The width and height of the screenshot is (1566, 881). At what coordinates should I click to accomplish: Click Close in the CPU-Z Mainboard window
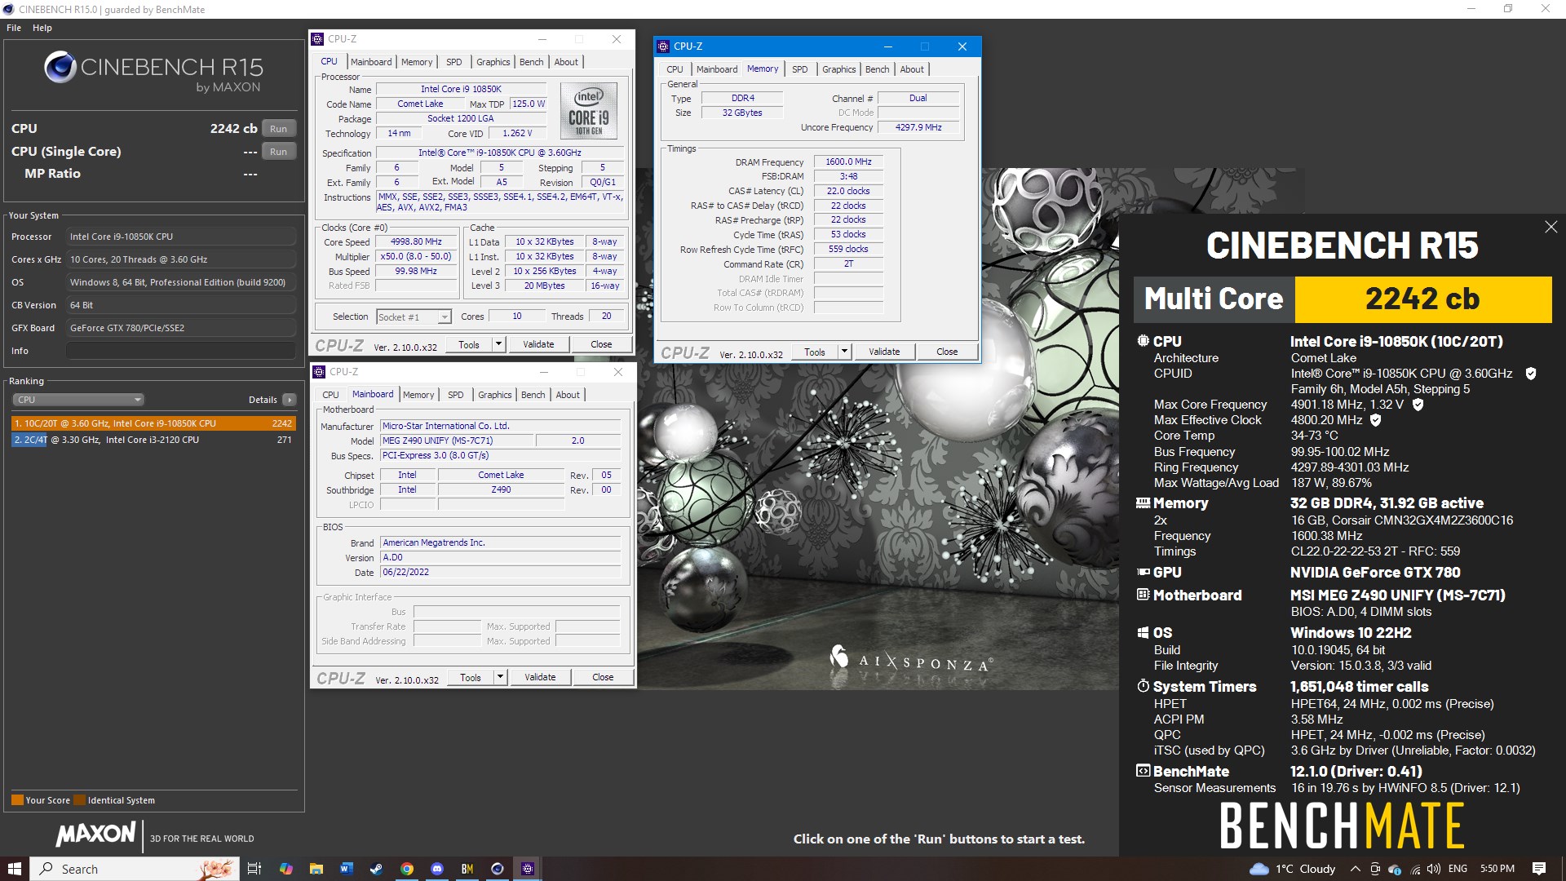(603, 677)
